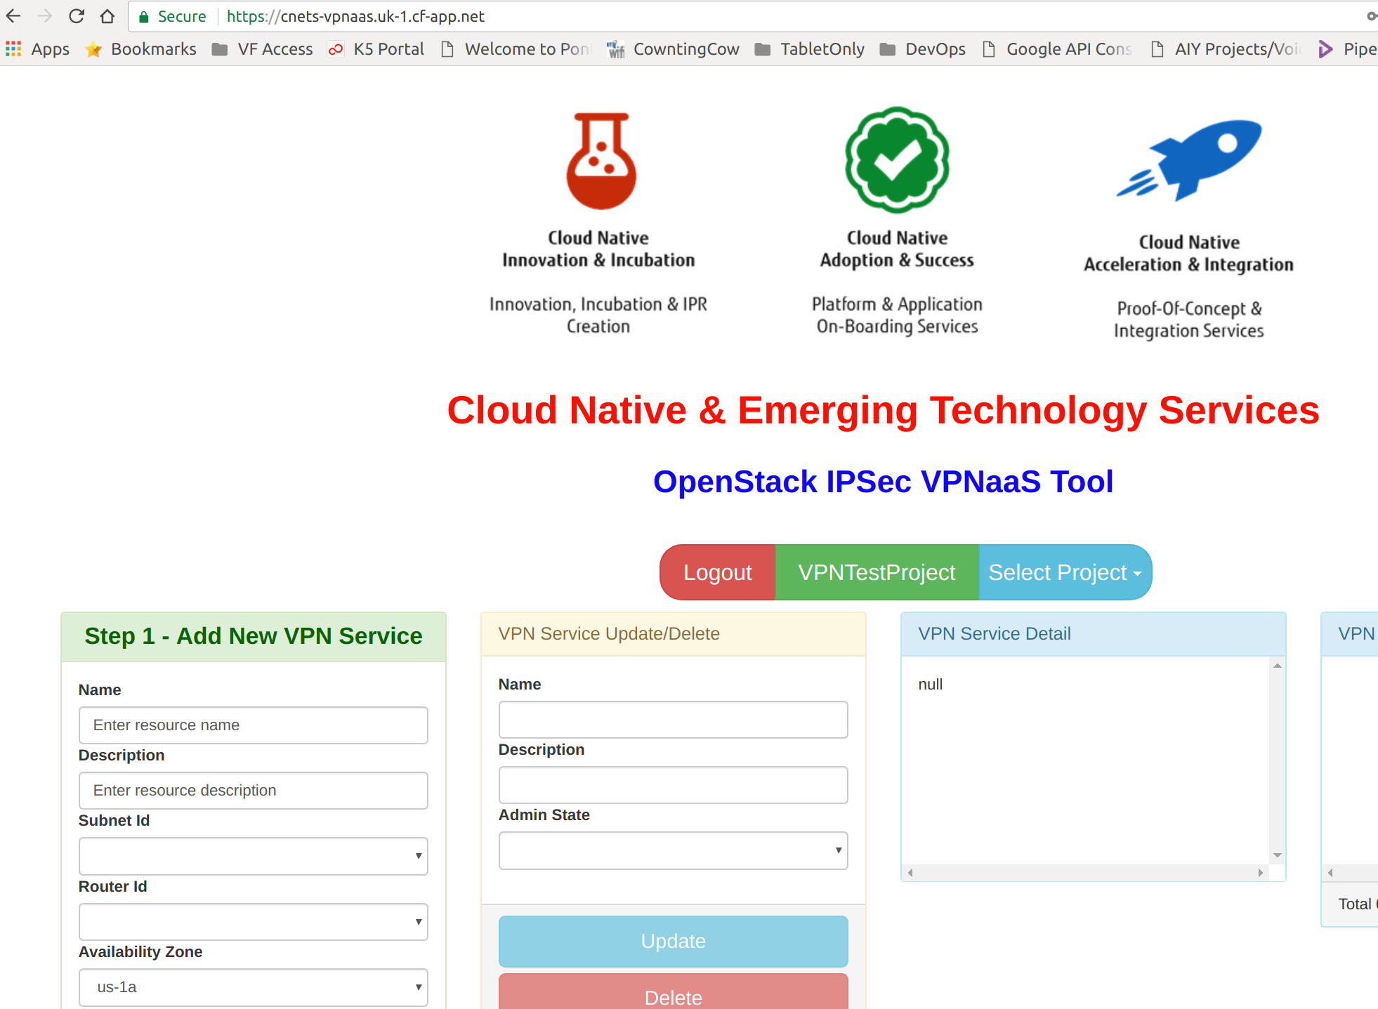Click the Cloud Native & Emerging Technology Services heading
1378x1009 pixels.
click(883, 411)
